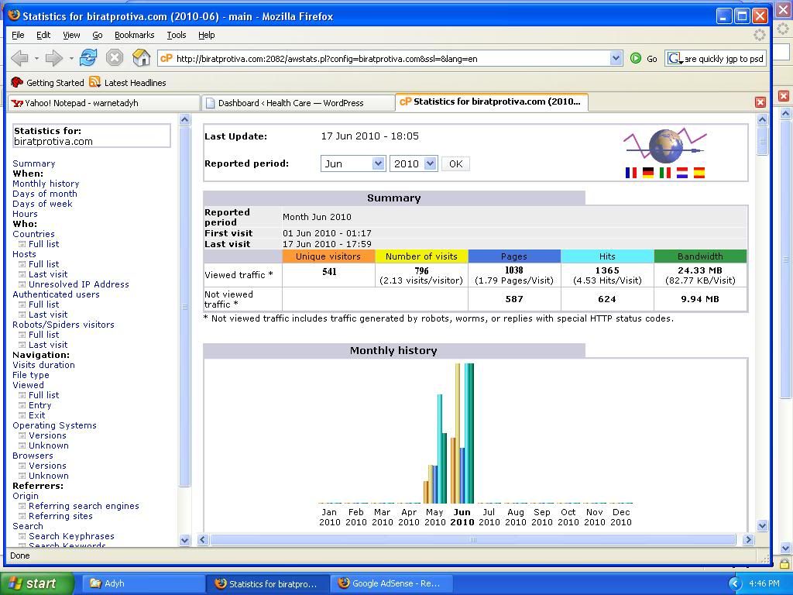Select the French flag language icon
The width and height of the screenshot is (793, 595).
click(x=631, y=173)
